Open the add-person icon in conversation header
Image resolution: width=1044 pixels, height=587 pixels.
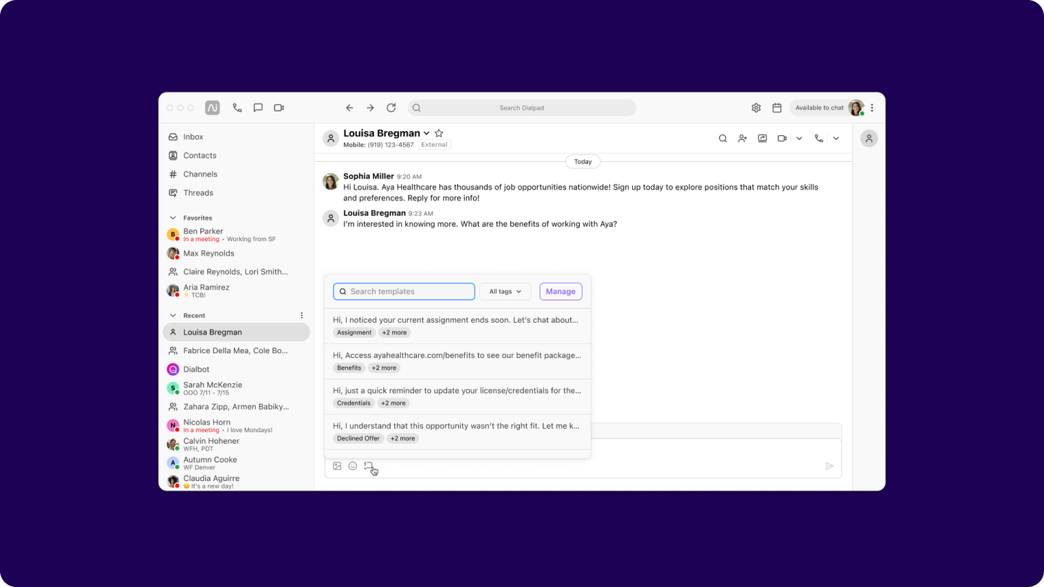click(742, 138)
